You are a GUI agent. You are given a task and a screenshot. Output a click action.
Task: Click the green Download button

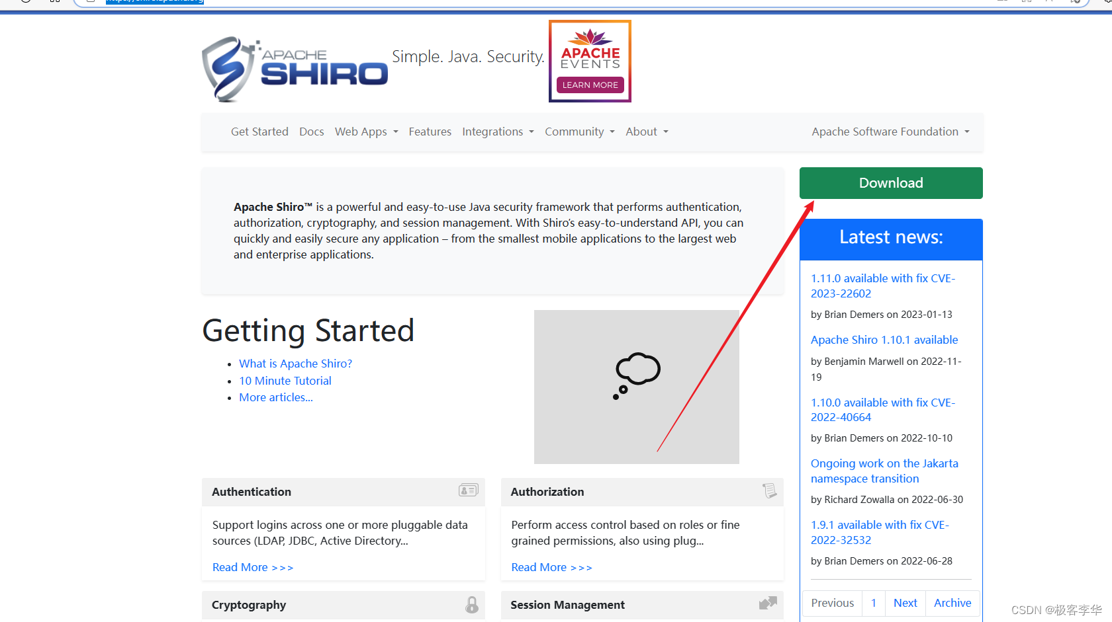[891, 183]
